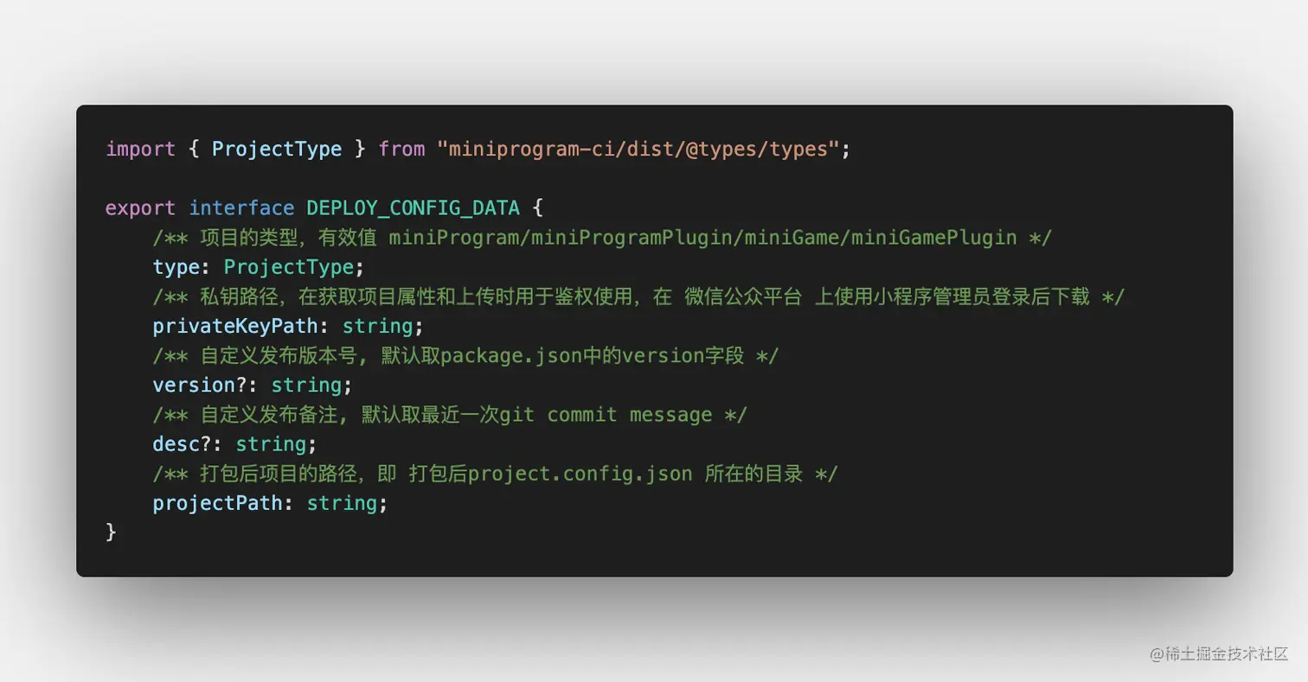Select DEPLOY_CONFIG_DATA interface name
1308x682 pixels.
coord(413,208)
